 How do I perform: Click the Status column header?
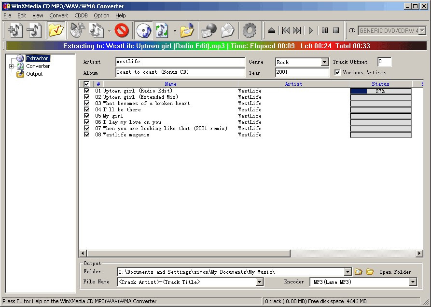[x=380, y=84]
